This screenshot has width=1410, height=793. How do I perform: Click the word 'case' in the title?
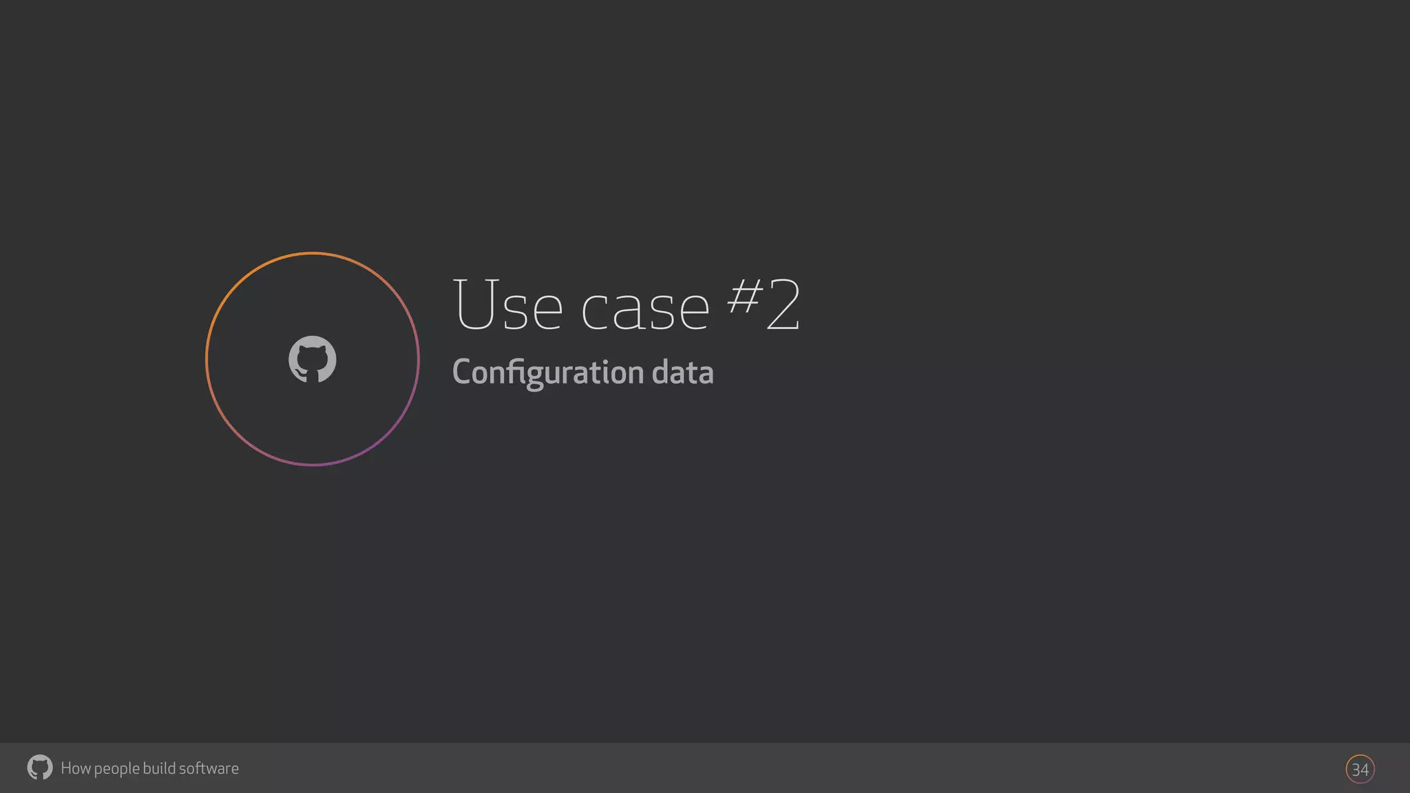tap(645, 310)
